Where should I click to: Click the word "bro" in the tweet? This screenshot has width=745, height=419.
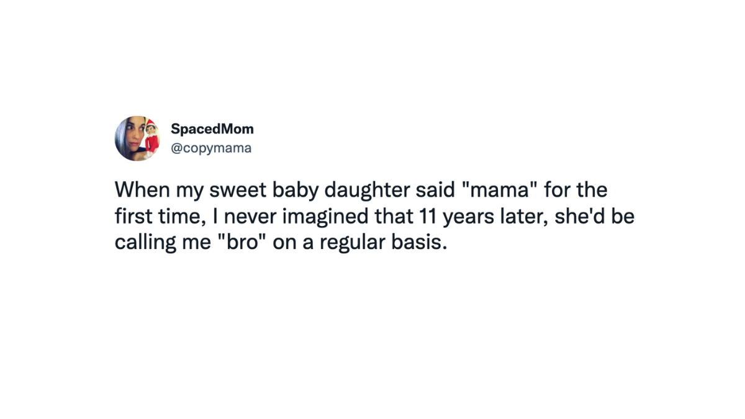pos(243,242)
